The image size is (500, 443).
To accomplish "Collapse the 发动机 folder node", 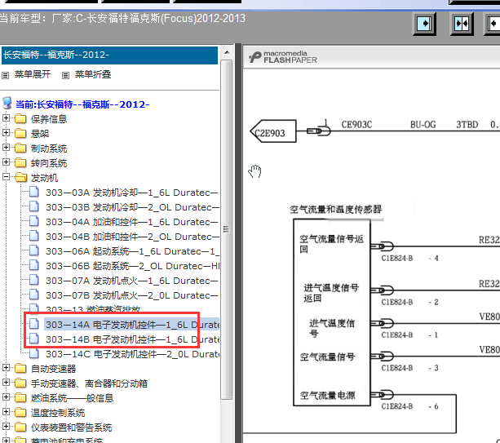I will pos(6,177).
